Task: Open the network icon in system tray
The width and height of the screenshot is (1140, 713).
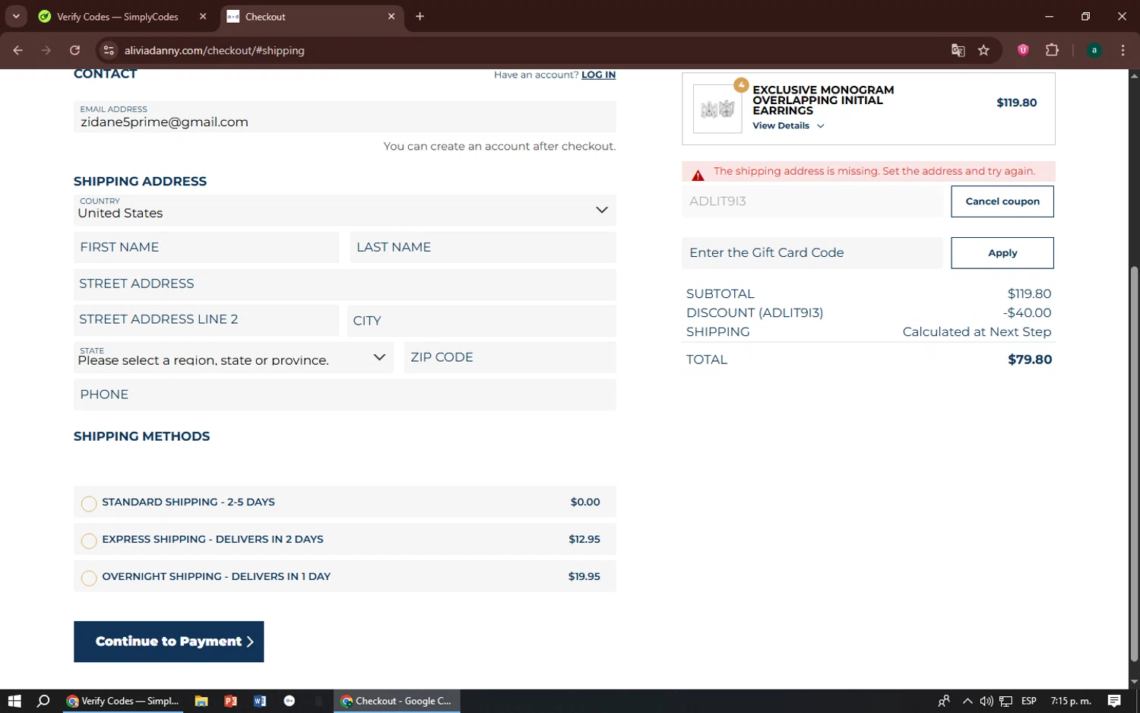Action: click(x=1005, y=701)
